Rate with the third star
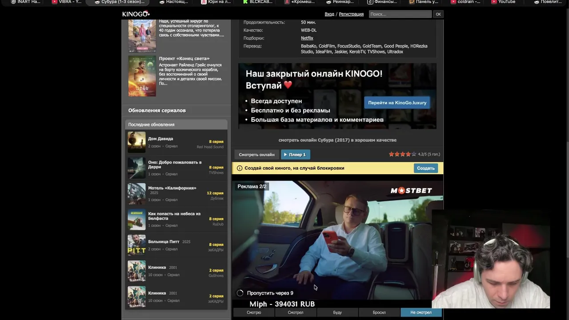The image size is (569, 320). pos(402,154)
